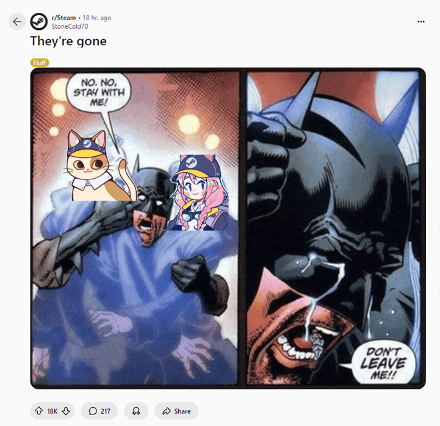Visit the r/Steam subreddit link

[63, 18]
